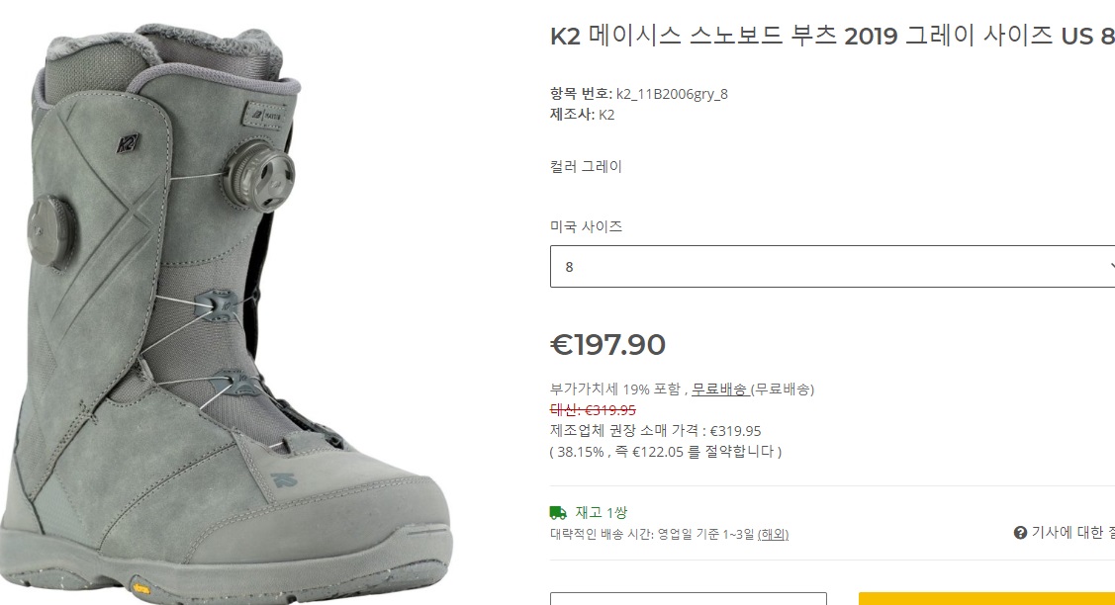Click the €197.90 price
1115x605 pixels.
click(x=608, y=345)
